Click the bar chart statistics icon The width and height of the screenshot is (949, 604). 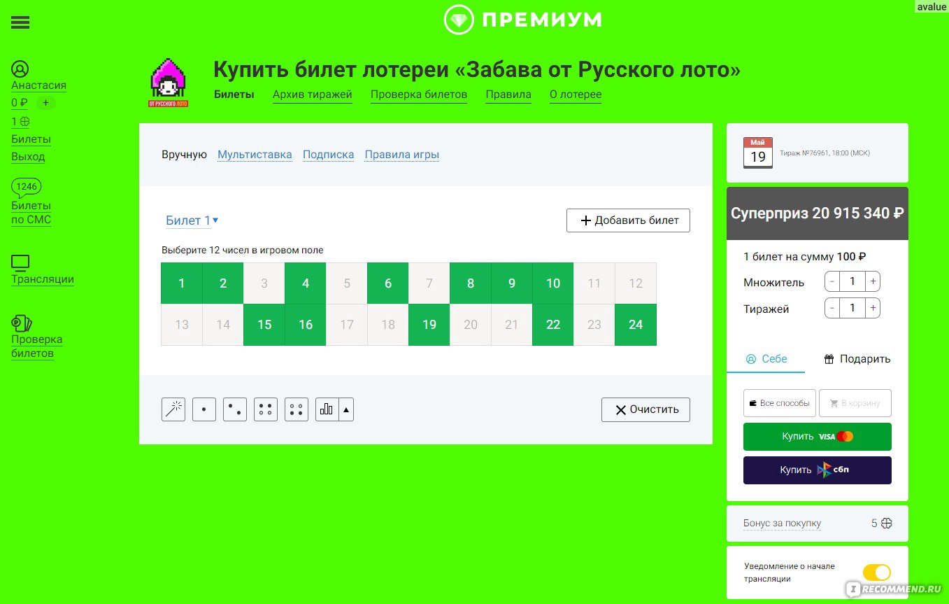[x=327, y=409]
